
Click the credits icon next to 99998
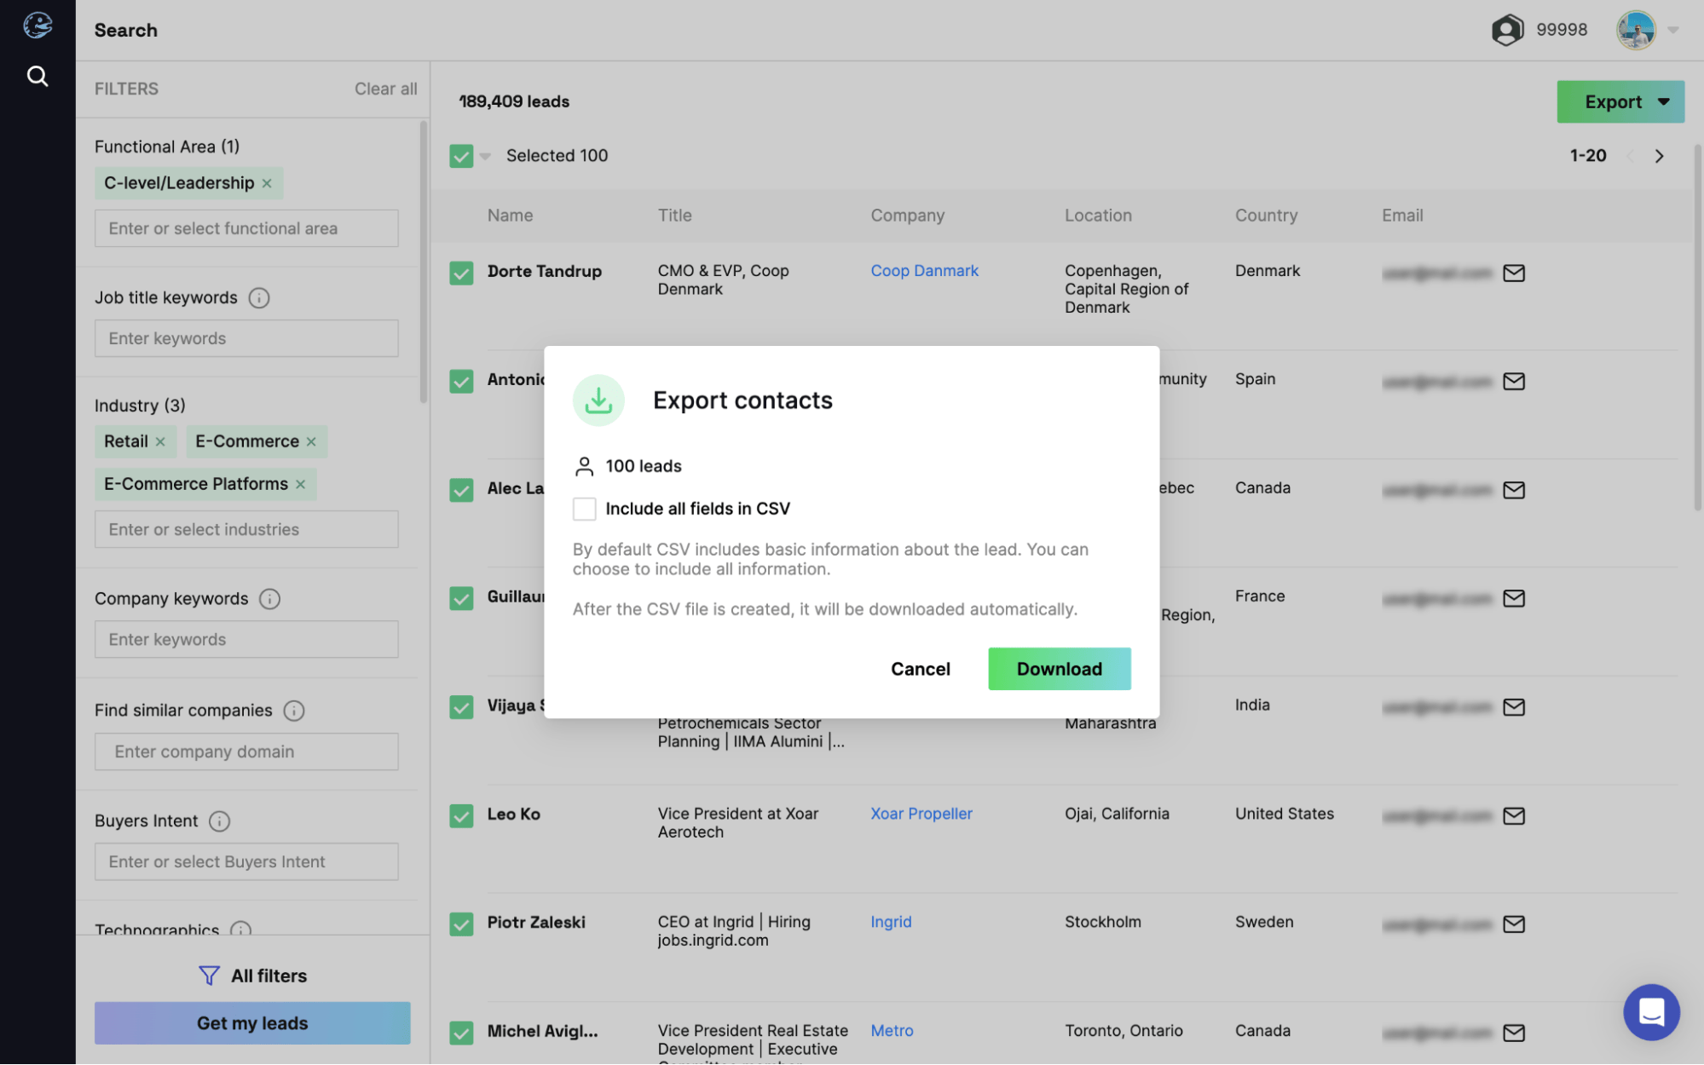(1506, 30)
